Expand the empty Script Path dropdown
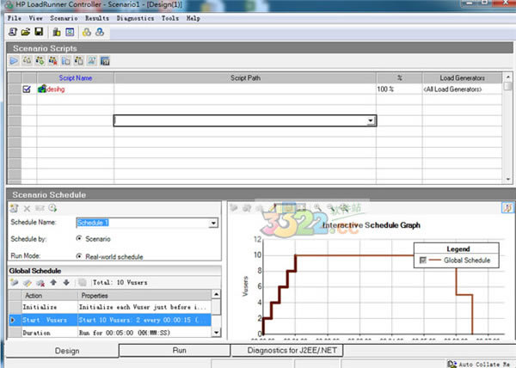 tap(370, 121)
